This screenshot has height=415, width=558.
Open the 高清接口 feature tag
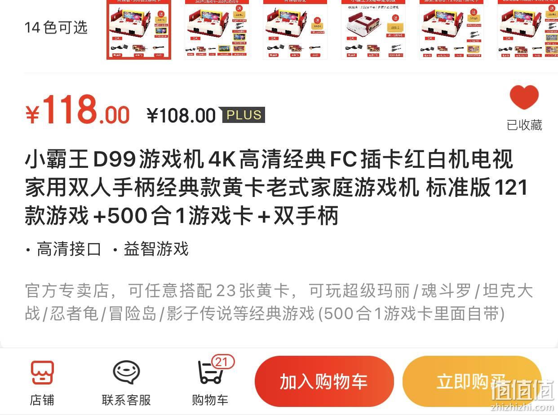tap(69, 249)
